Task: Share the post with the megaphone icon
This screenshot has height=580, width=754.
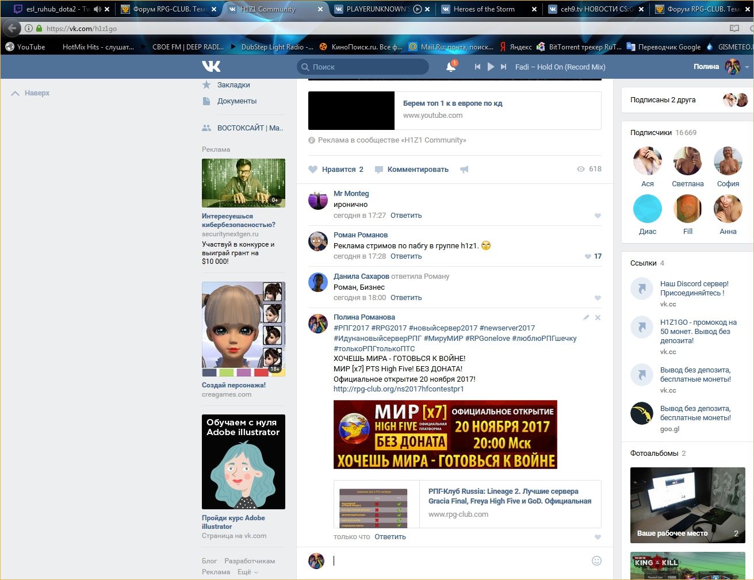Action: click(x=464, y=170)
